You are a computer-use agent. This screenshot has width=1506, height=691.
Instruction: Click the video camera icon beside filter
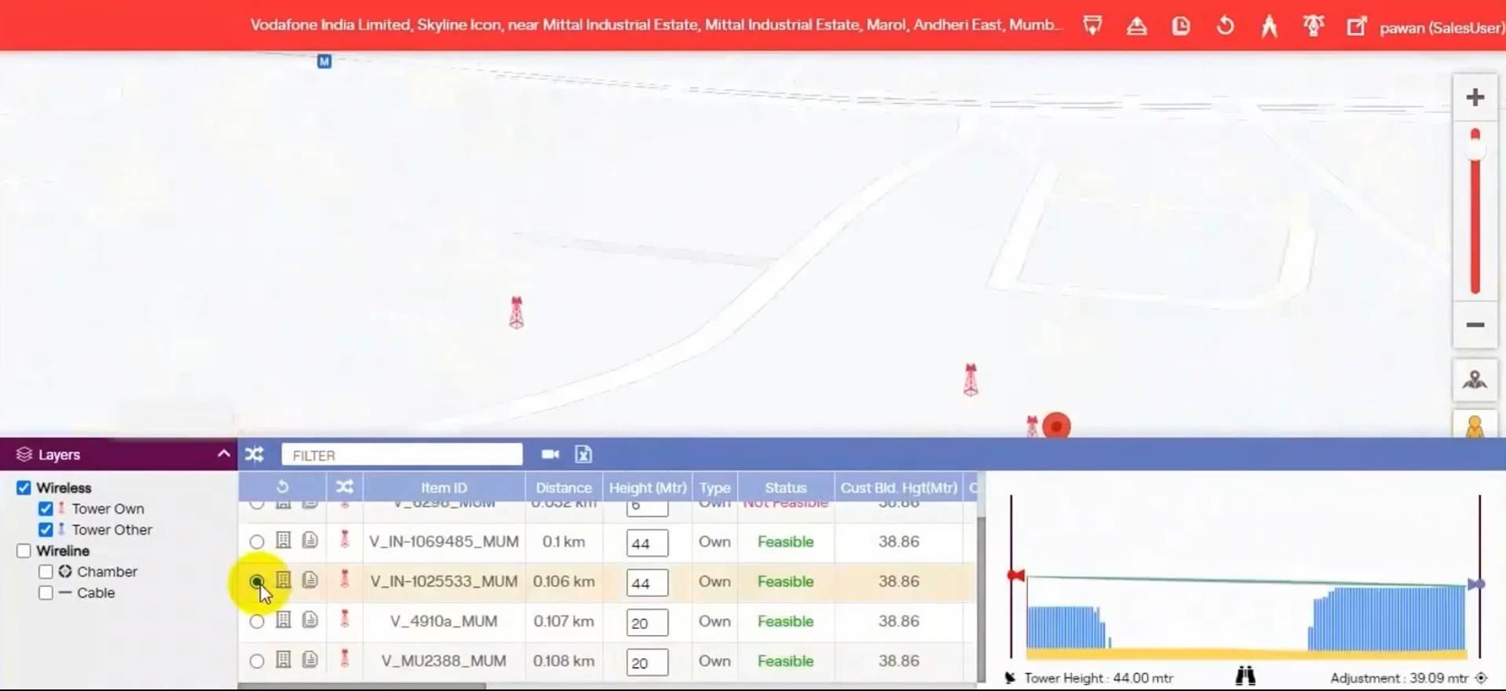coord(550,454)
